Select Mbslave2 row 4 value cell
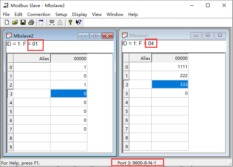The image size is (233, 167). click(x=69, y=103)
